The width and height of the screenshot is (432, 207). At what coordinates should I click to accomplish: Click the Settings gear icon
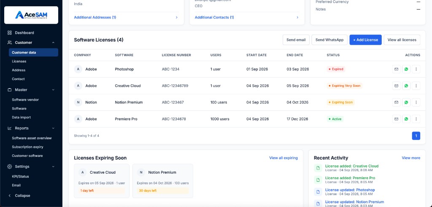click(10, 167)
